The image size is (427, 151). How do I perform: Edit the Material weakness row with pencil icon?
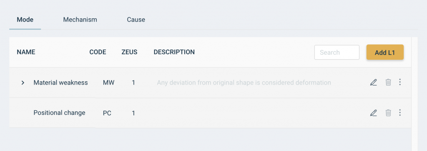pyautogui.click(x=373, y=82)
